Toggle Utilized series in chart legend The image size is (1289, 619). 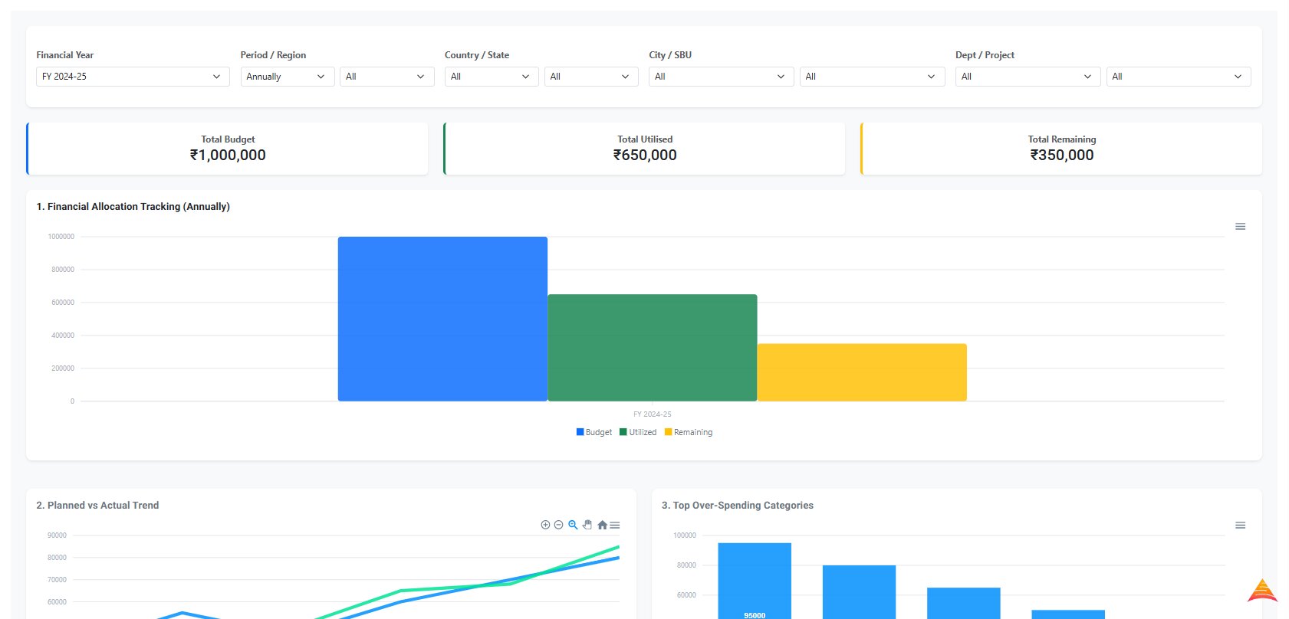[x=638, y=432]
